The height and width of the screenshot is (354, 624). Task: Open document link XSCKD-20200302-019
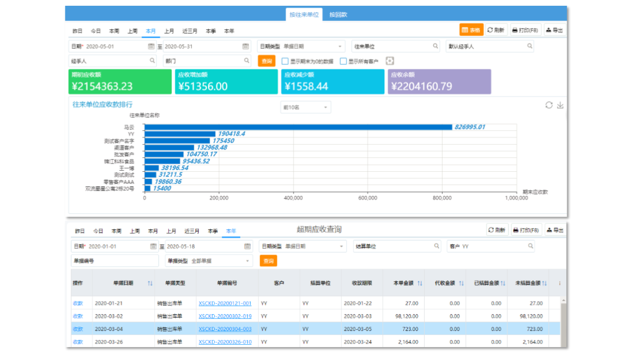point(225,316)
